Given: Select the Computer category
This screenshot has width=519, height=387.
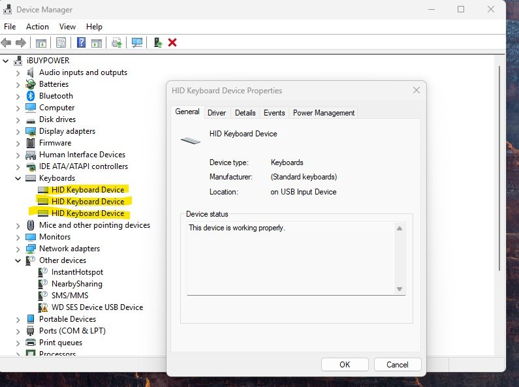Looking at the screenshot, I should point(57,108).
